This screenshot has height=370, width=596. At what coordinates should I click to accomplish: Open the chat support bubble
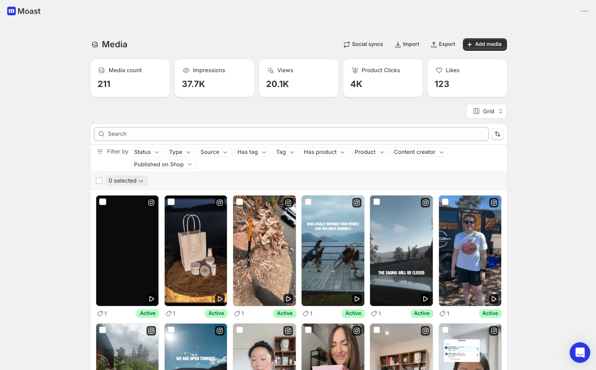point(580,353)
